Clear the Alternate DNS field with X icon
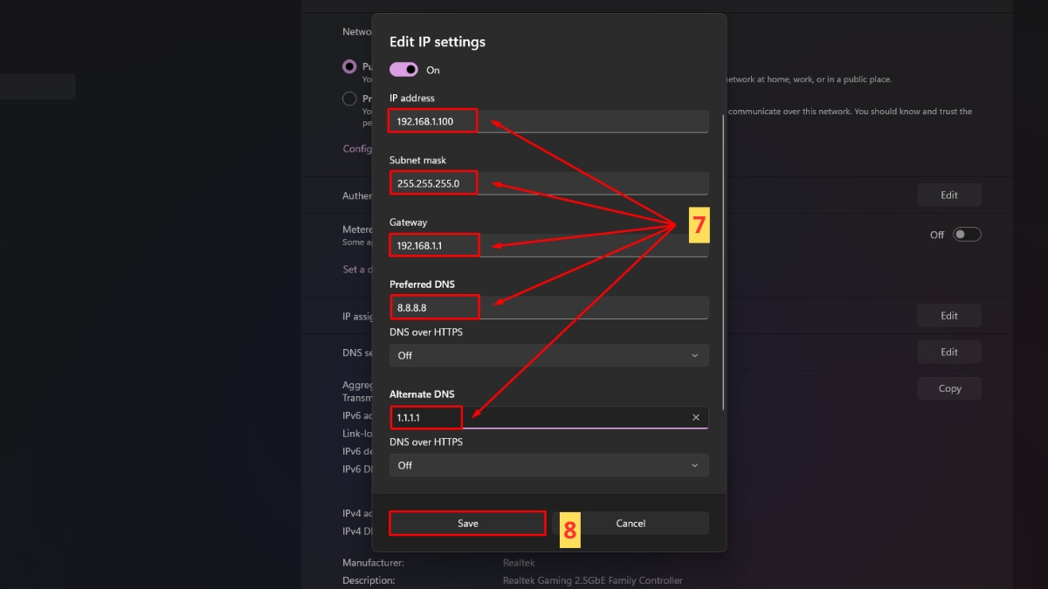 coord(696,418)
